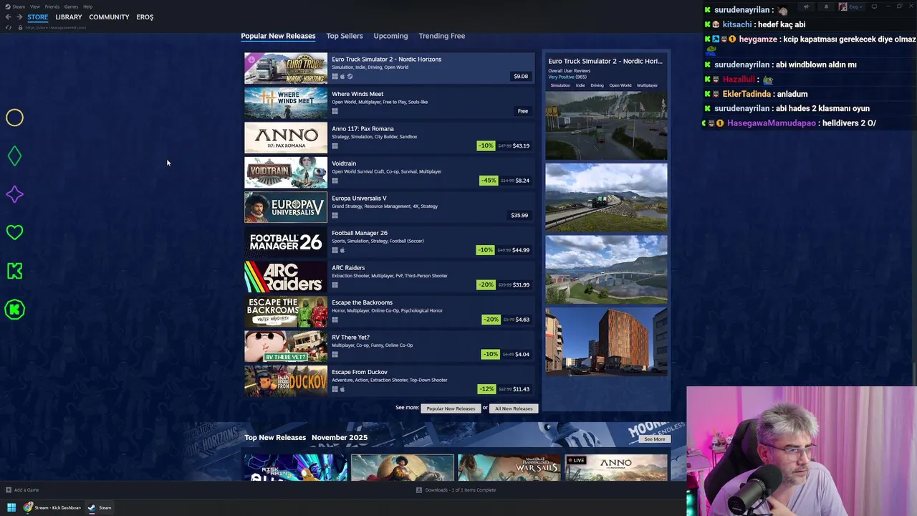
Task: Click the Windows platform icon on the Voidtrain row
Action: [335, 181]
